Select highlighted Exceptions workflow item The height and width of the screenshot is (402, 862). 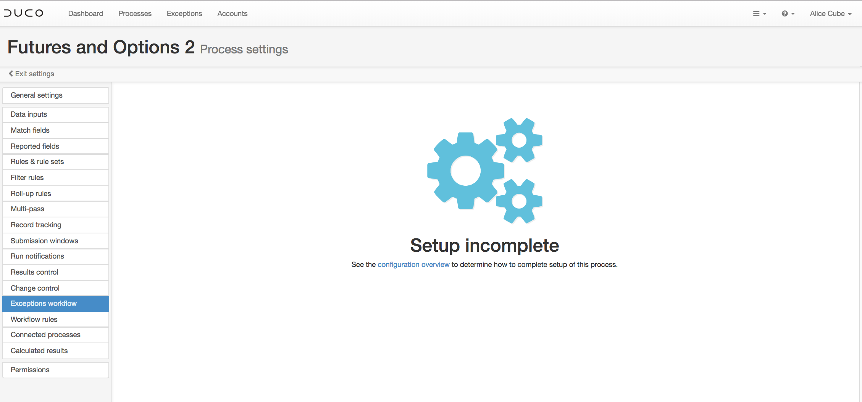(56, 304)
